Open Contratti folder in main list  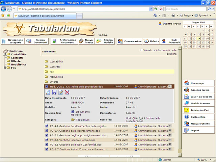(55, 67)
